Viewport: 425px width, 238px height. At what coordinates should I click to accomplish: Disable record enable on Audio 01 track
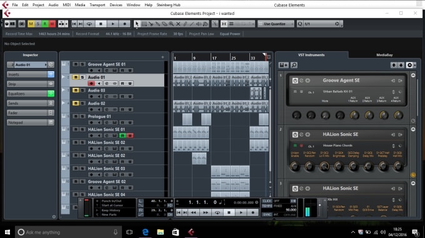point(91,83)
